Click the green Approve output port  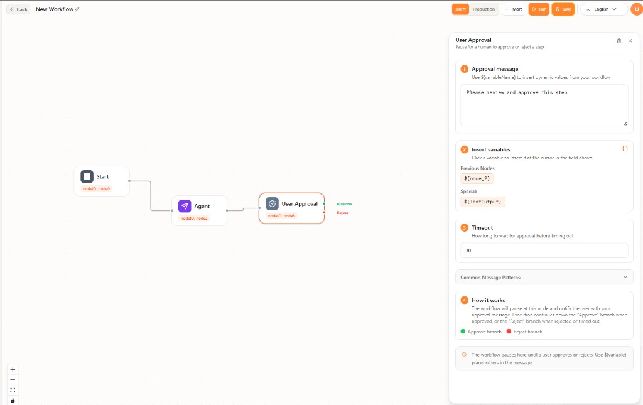pyautogui.click(x=324, y=203)
